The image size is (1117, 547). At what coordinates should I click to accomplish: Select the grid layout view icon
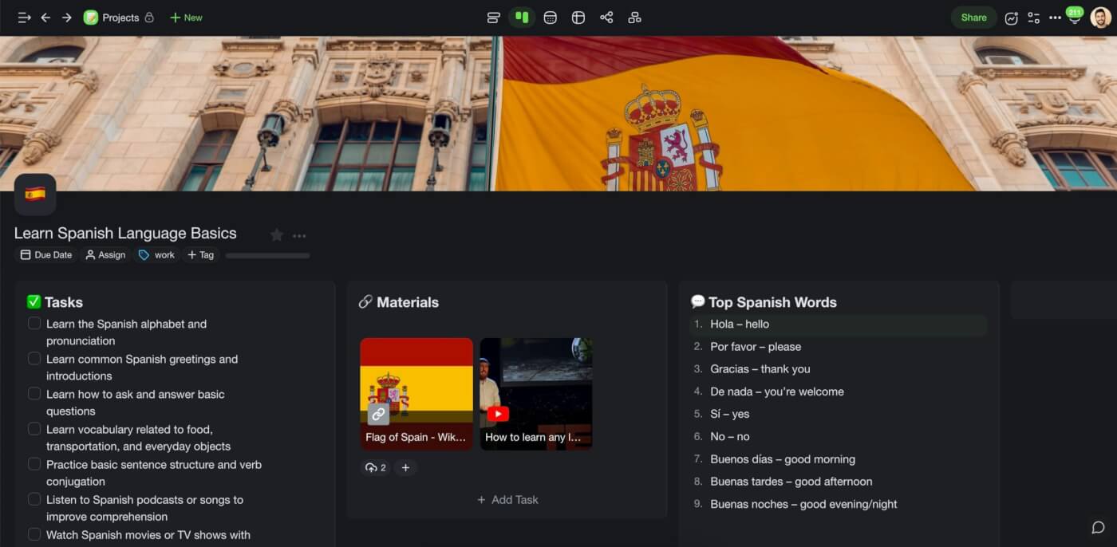578,17
